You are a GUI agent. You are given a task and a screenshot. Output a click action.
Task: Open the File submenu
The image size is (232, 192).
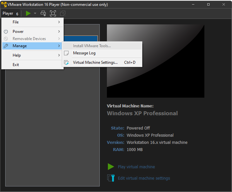pyautogui.click(x=32, y=22)
